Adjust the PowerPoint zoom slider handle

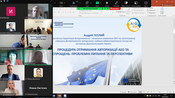[x=160, y=92]
